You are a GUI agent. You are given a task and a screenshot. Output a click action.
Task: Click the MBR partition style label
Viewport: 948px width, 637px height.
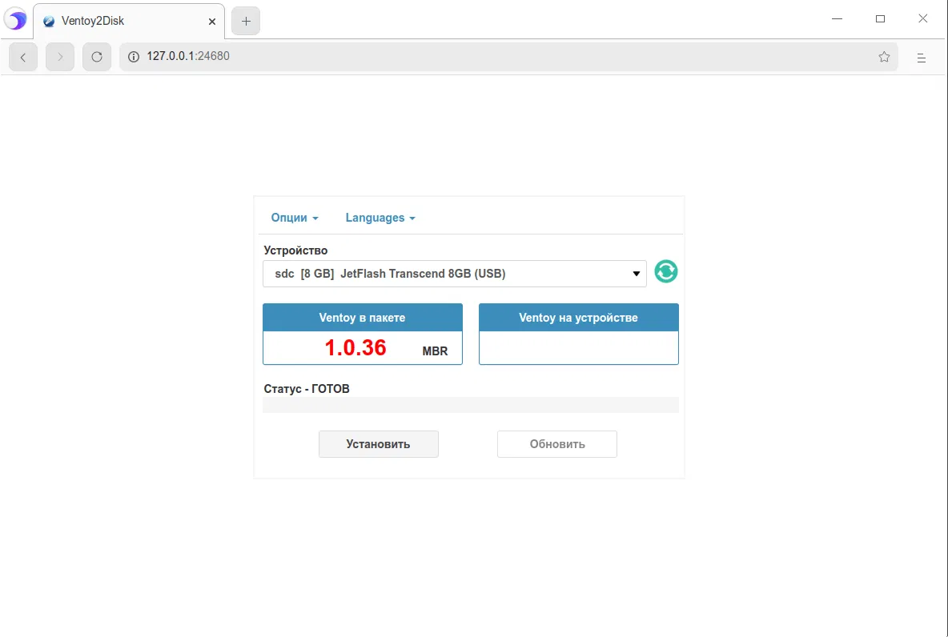435,351
